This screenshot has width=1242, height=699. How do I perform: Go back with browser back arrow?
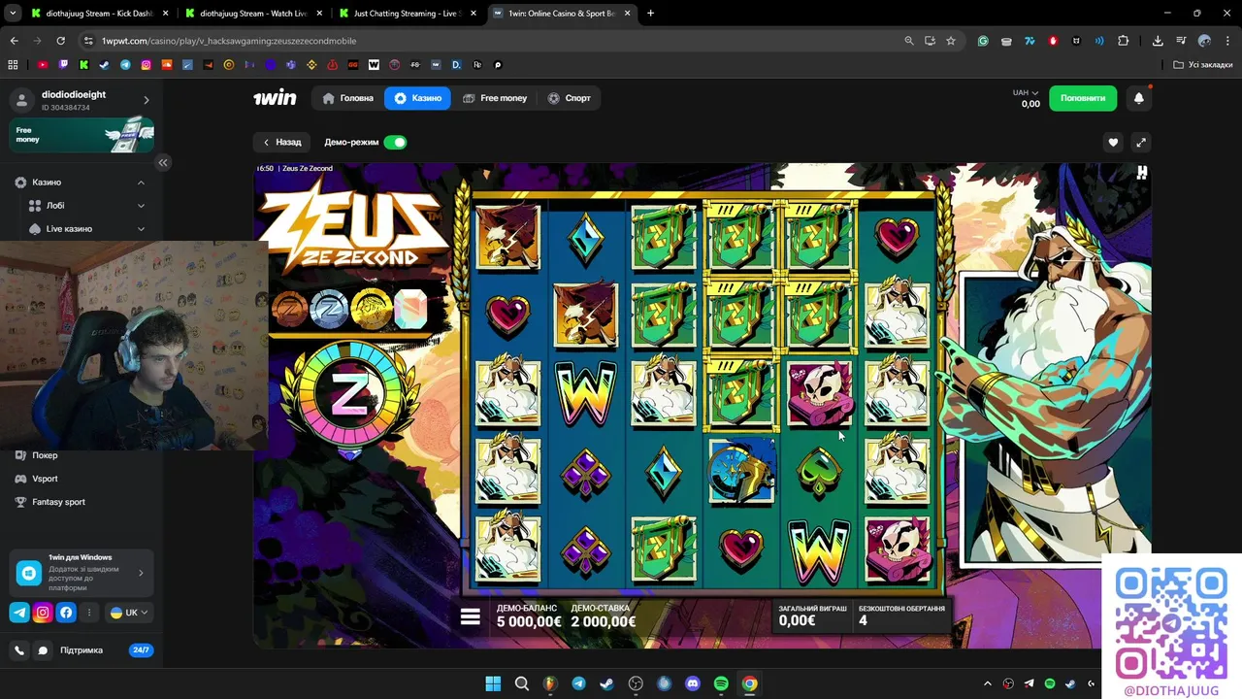pyautogui.click(x=14, y=41)
